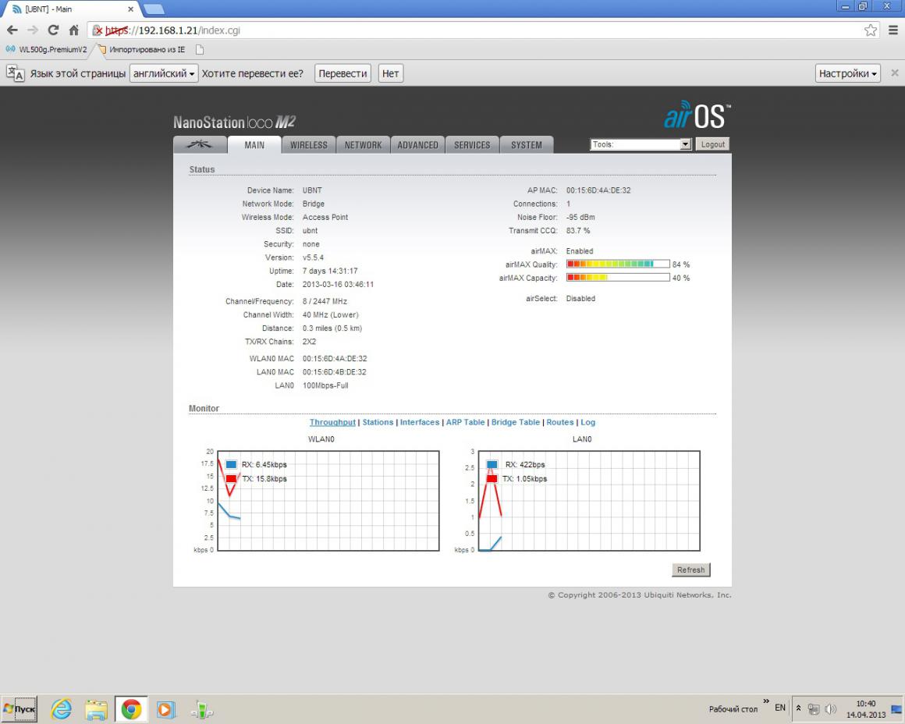Image resolution: width=905 pixels, height=724 pixels.
Task: Click the translate bar icon
Action: tap(15, 73)
